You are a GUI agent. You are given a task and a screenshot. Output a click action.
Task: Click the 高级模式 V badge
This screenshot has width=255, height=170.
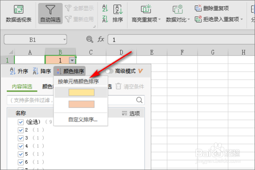tap(140, 71)
